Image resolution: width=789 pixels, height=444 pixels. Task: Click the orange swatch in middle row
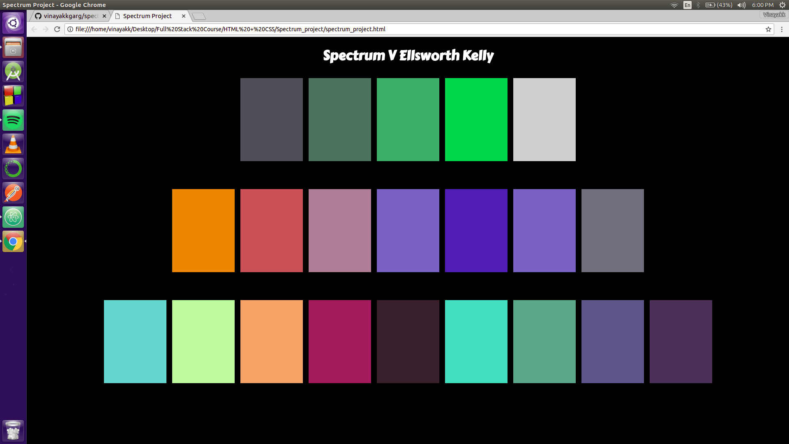tap(203, 231)
